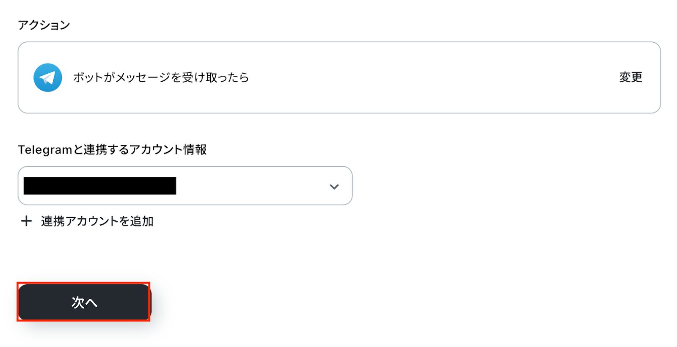Click blank area of account field before chevron
This screenshot has height=347, width=677.
(x=254, y=186)
